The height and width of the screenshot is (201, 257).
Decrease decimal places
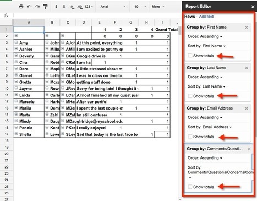pos(72,7)
